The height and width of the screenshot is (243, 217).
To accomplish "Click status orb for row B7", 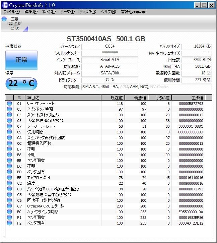I will (x=9, y=149).
